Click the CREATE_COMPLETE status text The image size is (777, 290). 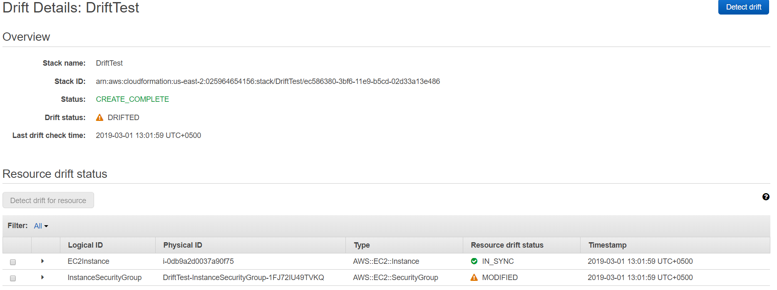(132, 99)
